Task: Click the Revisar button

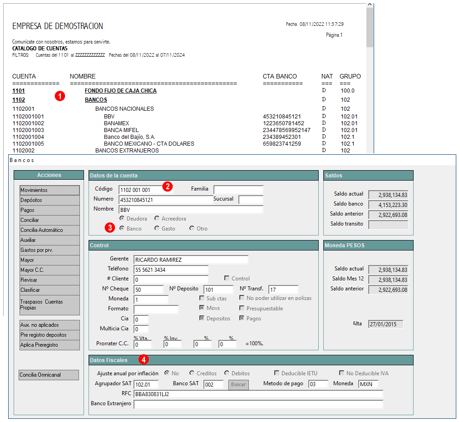Action: 49,280
